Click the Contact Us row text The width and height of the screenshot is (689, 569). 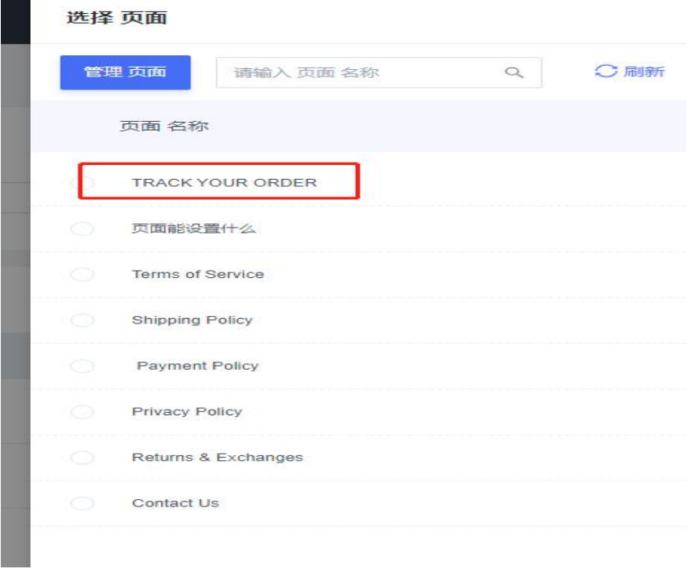pyautogui.click(x=175, y=503)
